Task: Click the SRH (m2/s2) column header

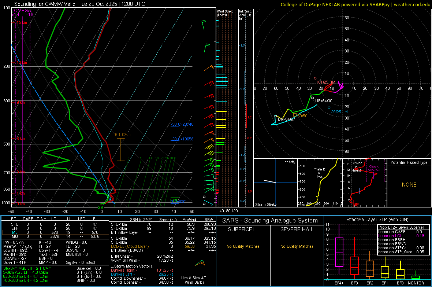Action: point(141,220)
